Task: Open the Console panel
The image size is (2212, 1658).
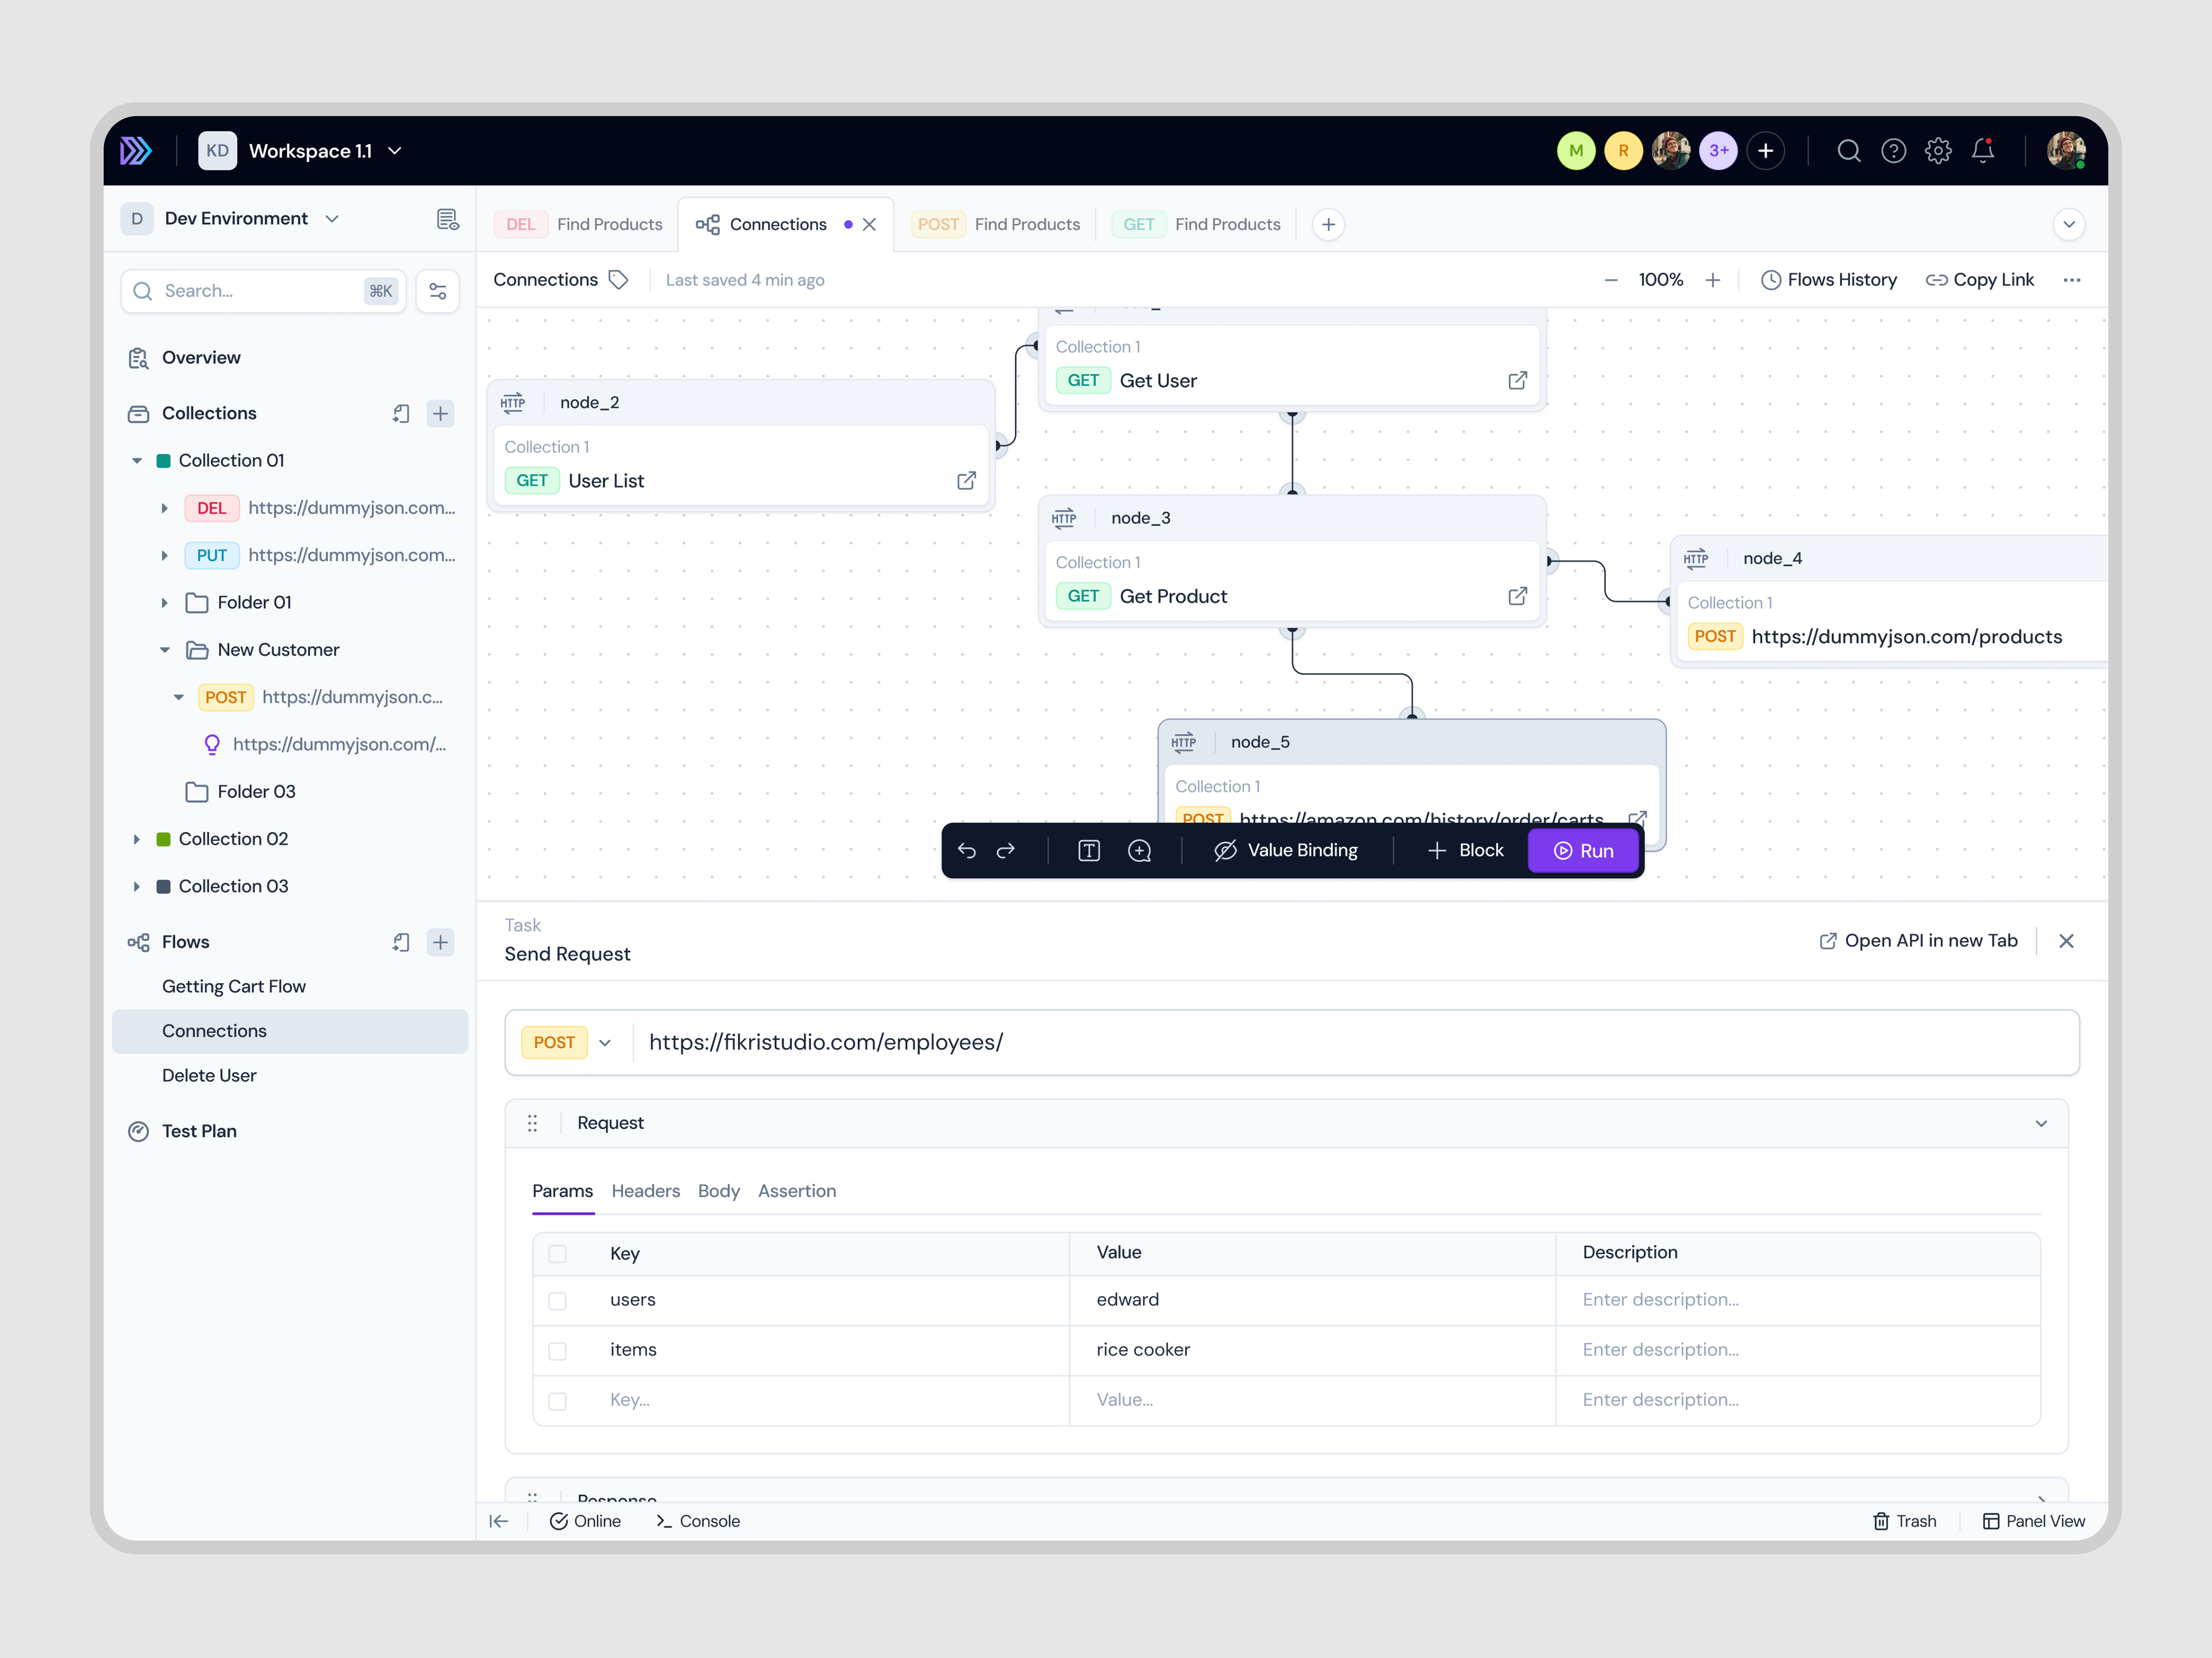Action: coord(698,1521)
